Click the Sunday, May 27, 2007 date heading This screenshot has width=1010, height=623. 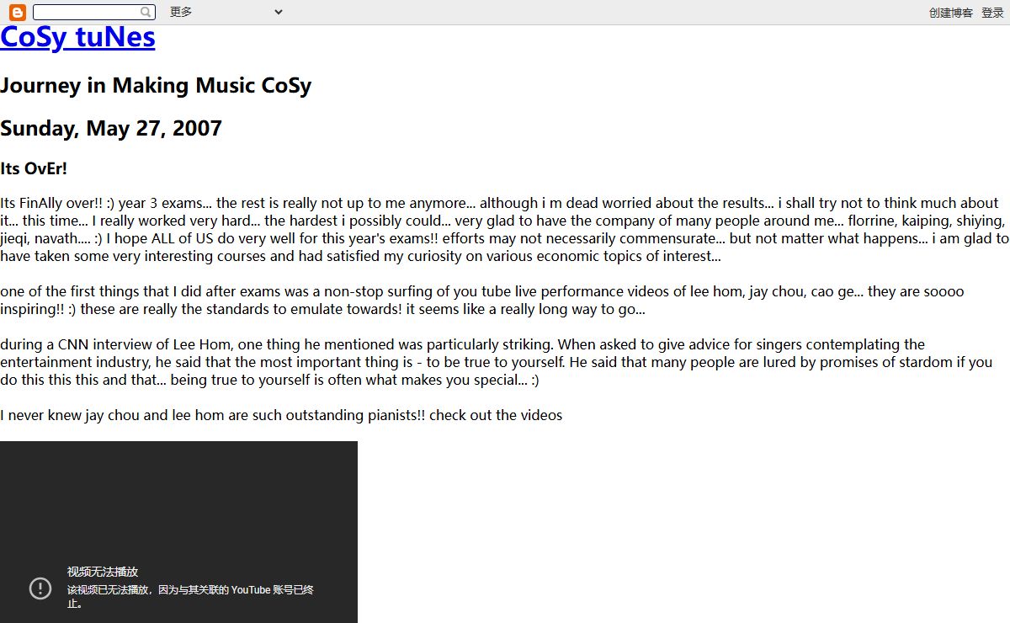tap(111, 128)
